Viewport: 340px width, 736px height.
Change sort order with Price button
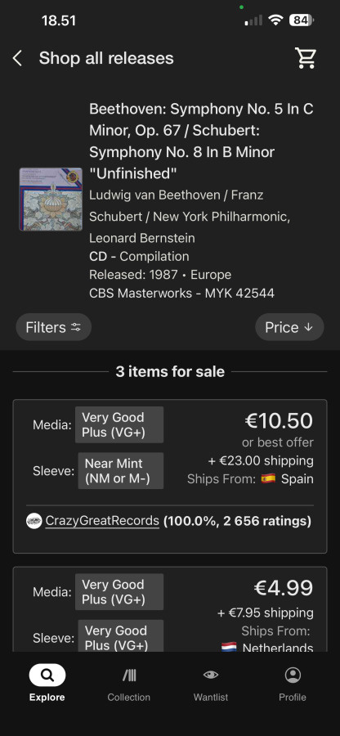coord(289,327)
